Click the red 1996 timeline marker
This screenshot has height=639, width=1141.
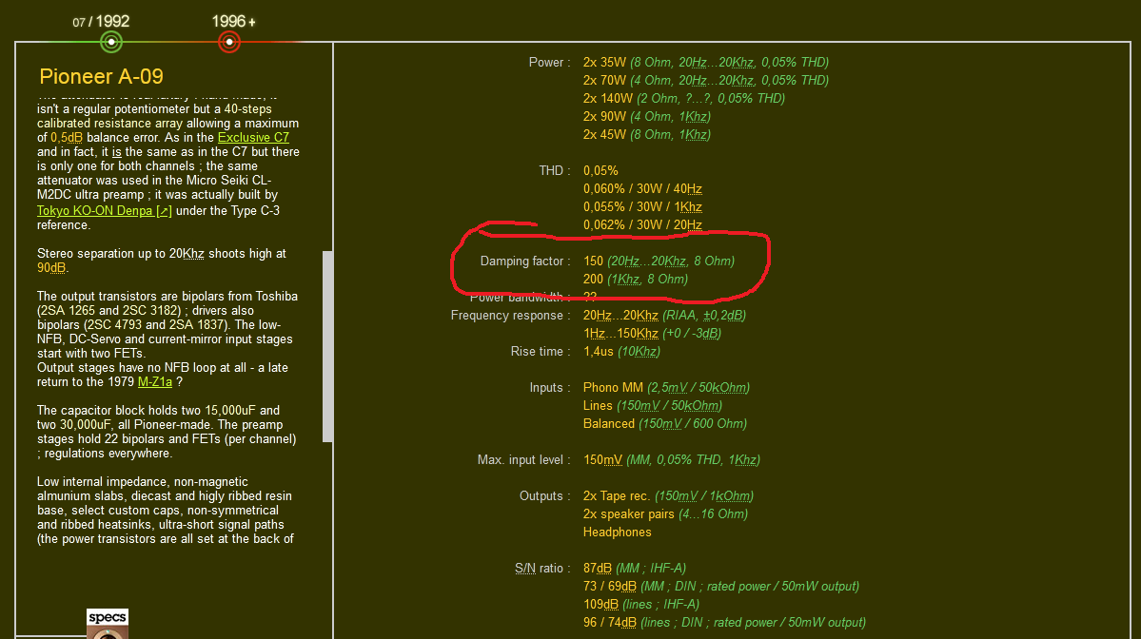(229, 42)
